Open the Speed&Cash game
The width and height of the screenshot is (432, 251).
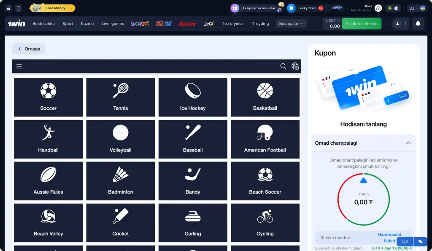pyautogui.click(x=164, y=24)
